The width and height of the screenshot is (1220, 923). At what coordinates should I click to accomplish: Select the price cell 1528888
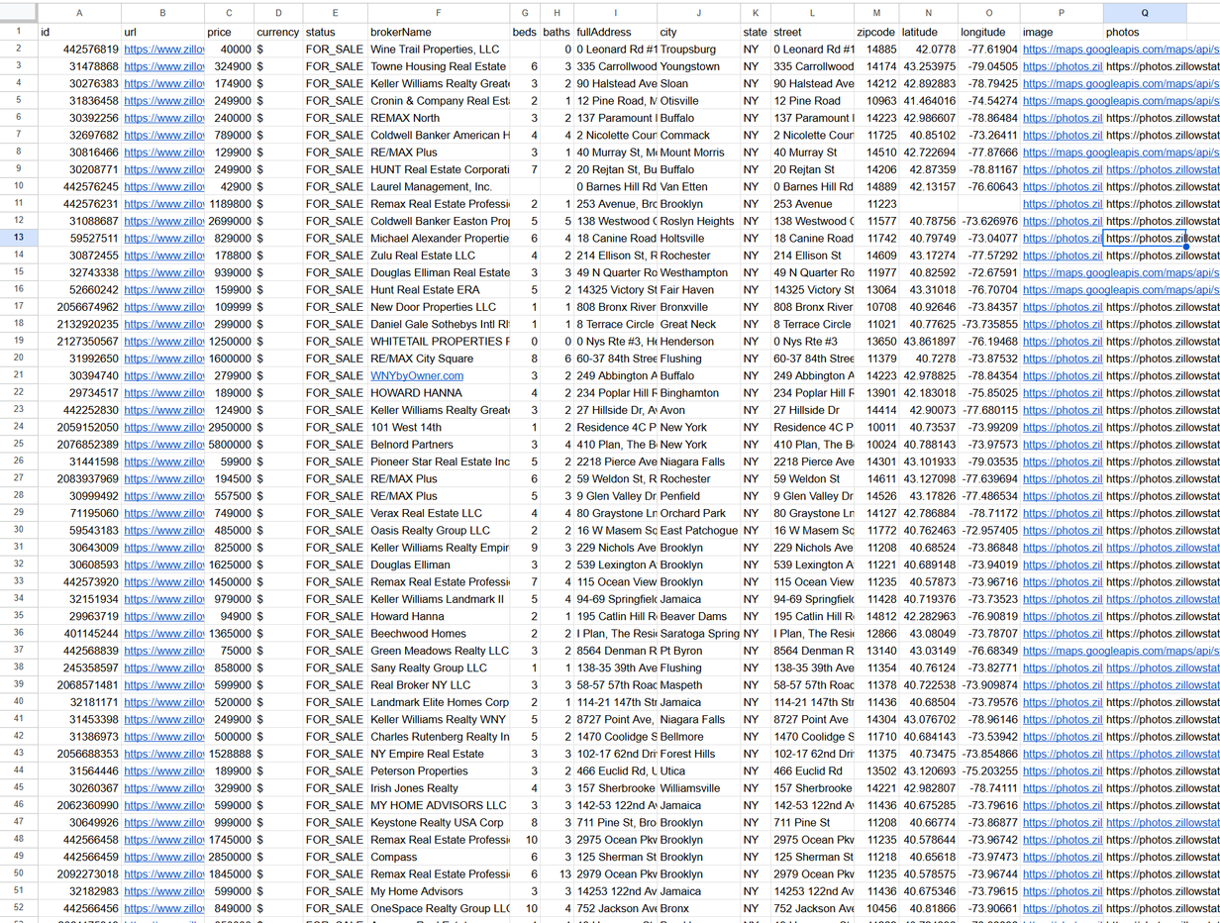[x=229, y=754]
